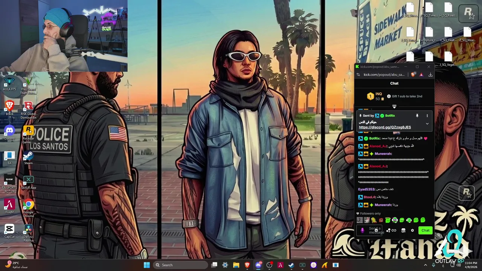Select the sculpture_r... desktop file
The image size is (482, 271).
(x=429, y=34)
